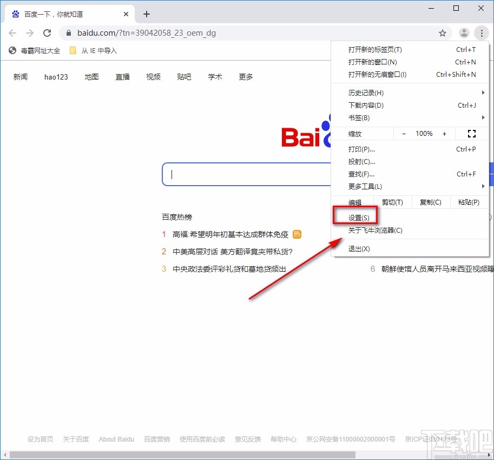Image resolution: width=494 pixels, height=460 pixels.
Task: Click the site security lock icon
Action: pyautogui.click(x=68, y=32)
